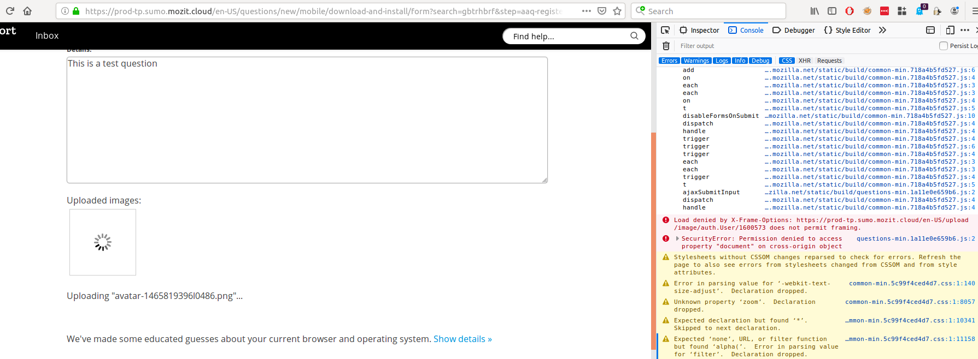Viewport: 978px width, 359px height.
Task: Go to the browser home page
Action: pyautogui.click(x=27, y=11)
